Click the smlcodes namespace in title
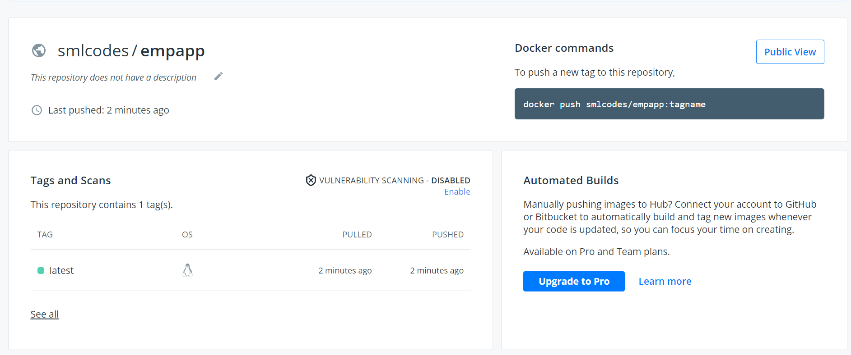The width and height of the screenshot is (851, 355). [x=93, y=50]
